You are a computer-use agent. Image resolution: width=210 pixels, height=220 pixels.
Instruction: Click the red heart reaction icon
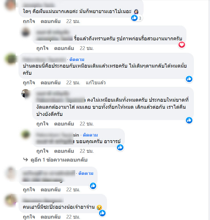pos(182,45)
